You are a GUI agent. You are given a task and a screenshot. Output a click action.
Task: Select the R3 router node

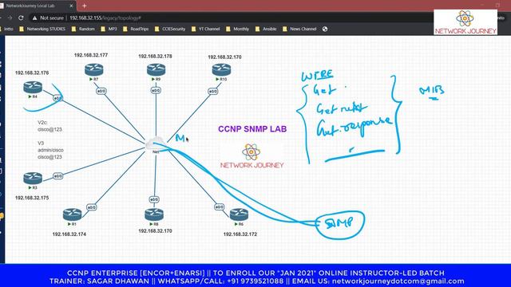(x=33, y=179)
